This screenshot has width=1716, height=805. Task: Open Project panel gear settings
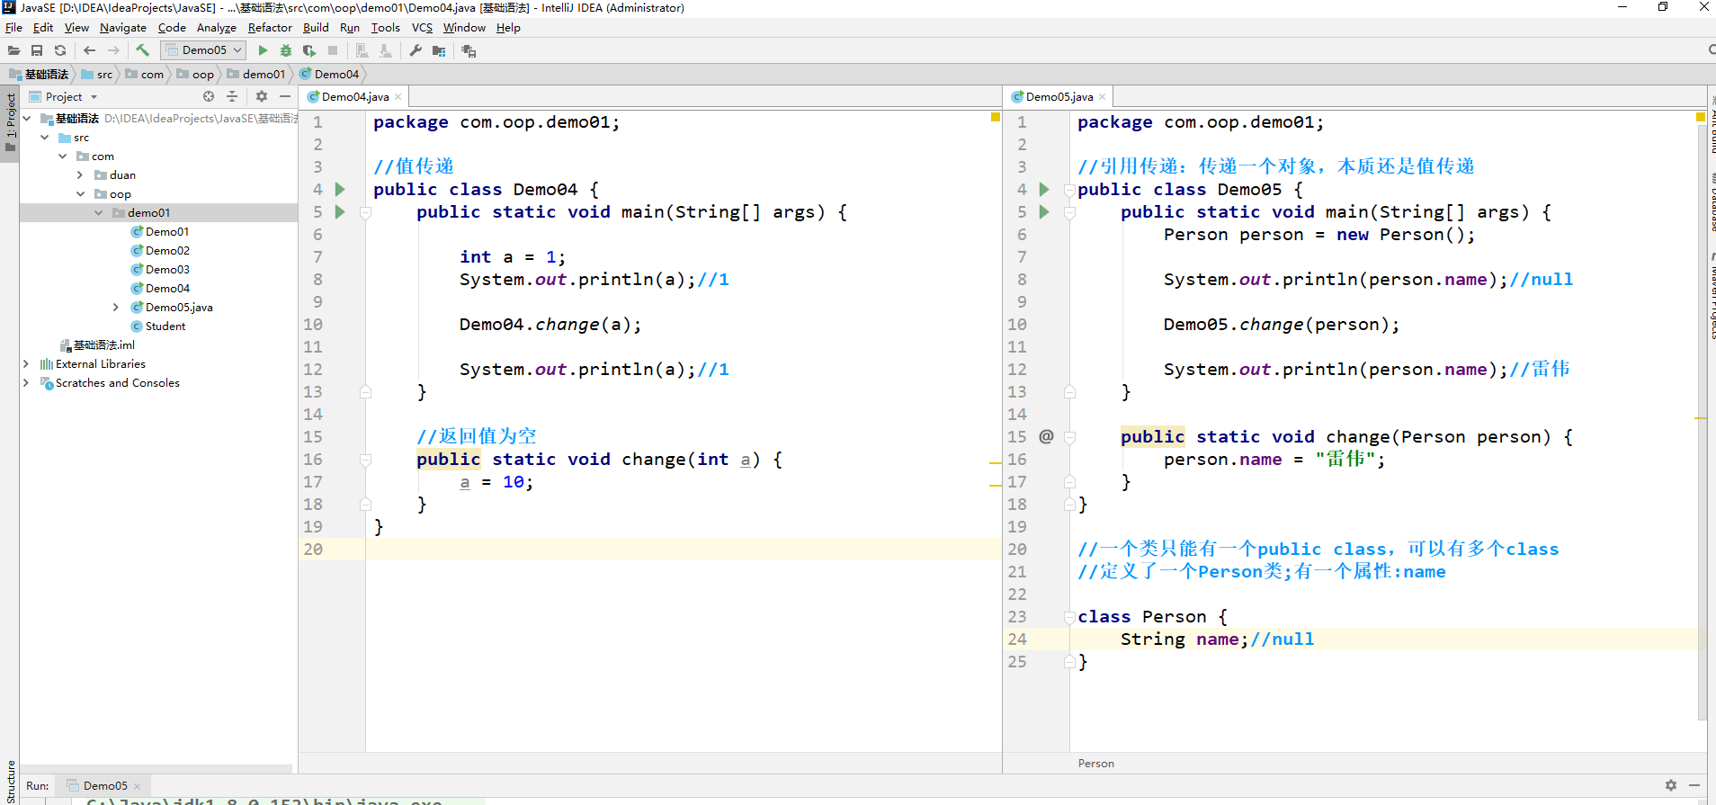tap(262, 96)
